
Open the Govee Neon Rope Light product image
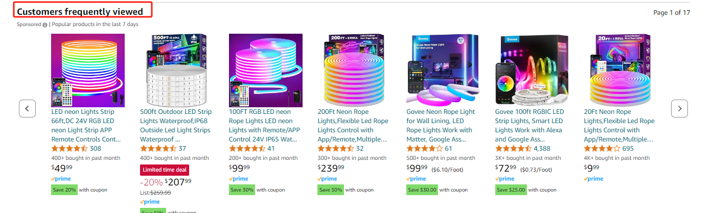click(443, 70)
